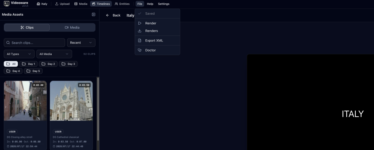Run Doctor from the File menu
This screenshot has height=150, width=374.
[x=157, y=50]
